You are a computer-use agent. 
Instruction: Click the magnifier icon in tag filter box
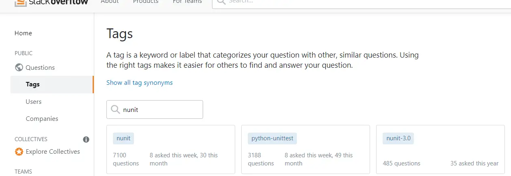[x=115, y=109]
